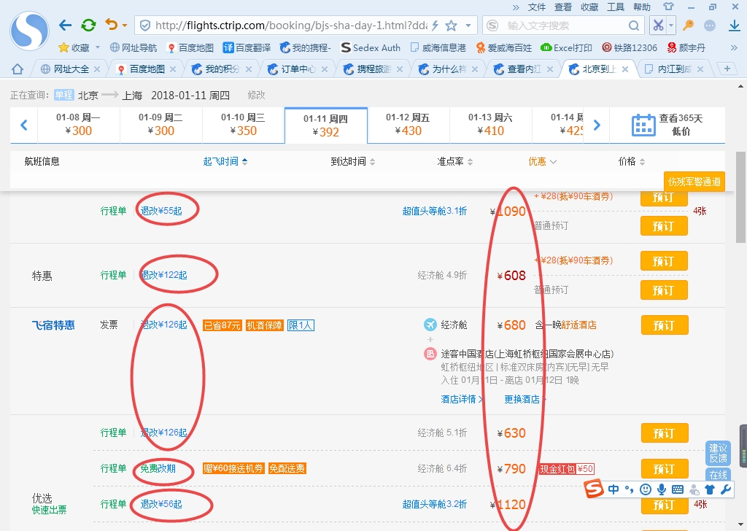Open the 查看 menu
747x531 pixels.
coord(563,7)
